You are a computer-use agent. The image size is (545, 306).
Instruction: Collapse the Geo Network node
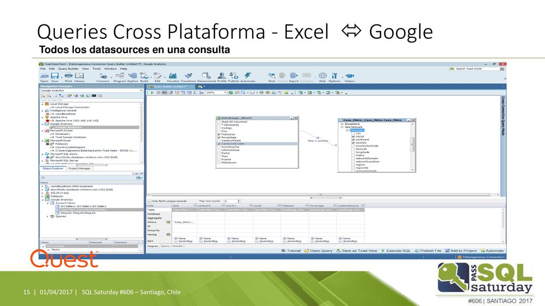pos(342,127)
